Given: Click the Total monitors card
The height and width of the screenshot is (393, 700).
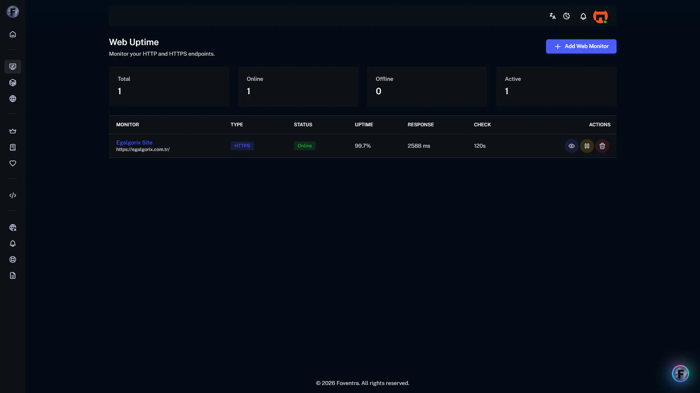Looking at the screenshot, I should coord(169,87).
